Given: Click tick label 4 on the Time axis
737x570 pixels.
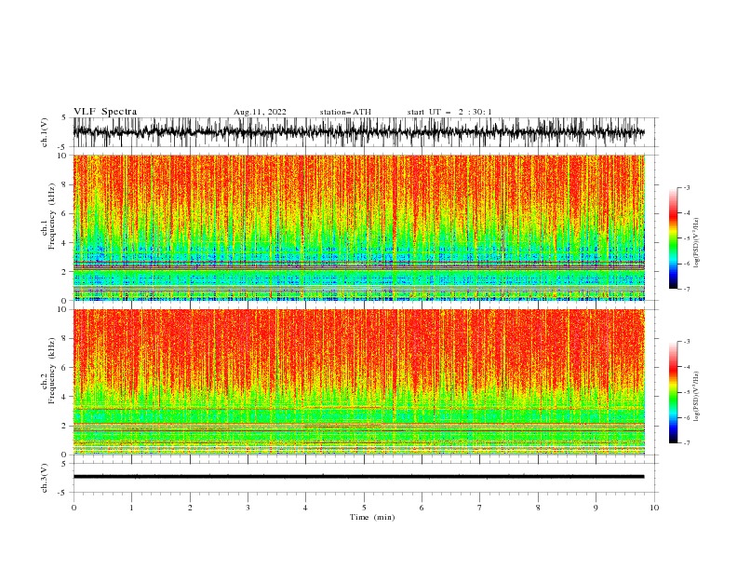Looking at the screenshot, I should [305, 508].
